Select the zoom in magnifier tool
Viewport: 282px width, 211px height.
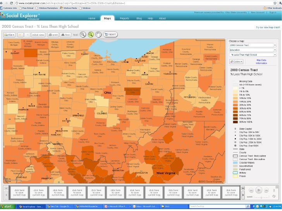[83, 34]
